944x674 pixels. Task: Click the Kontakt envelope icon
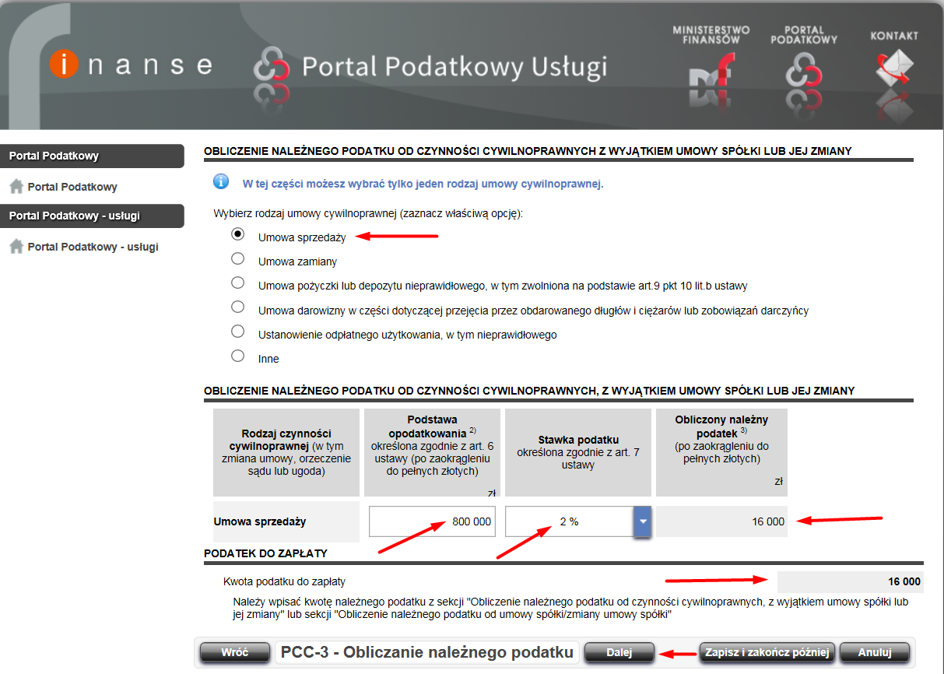point(894,68)
